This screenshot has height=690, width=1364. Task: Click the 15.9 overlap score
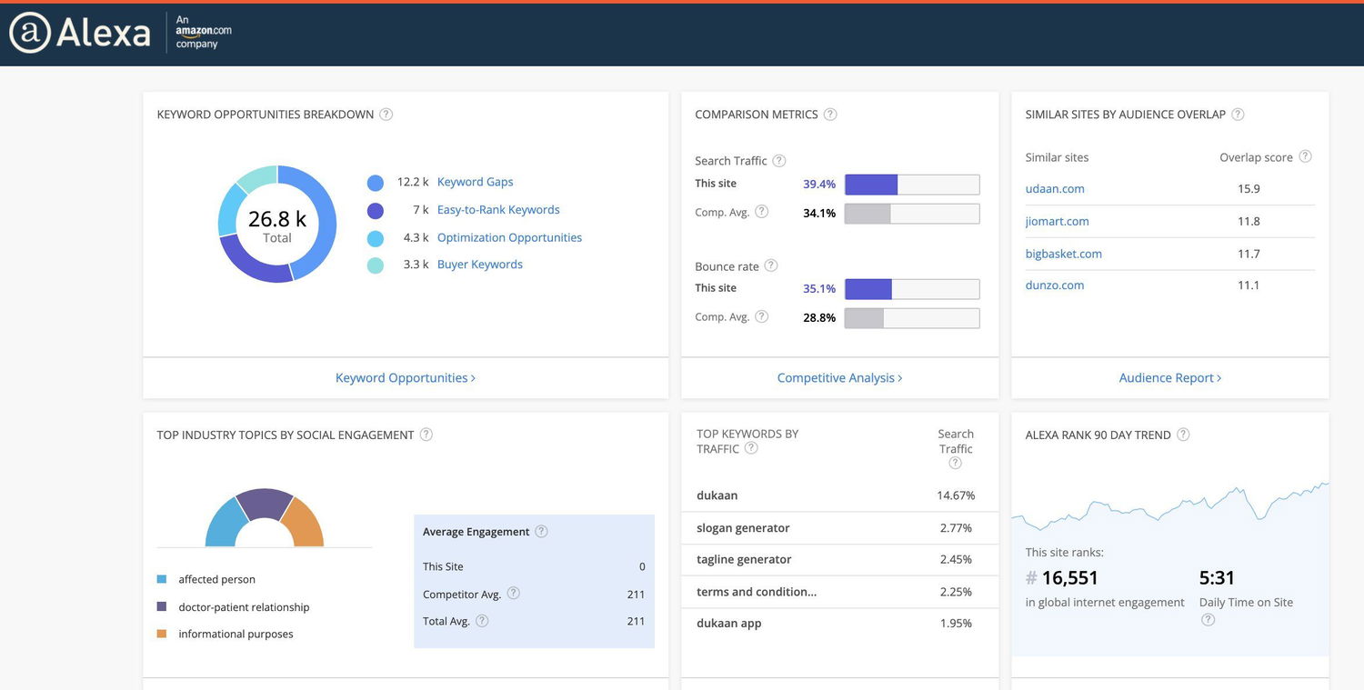1249,189
